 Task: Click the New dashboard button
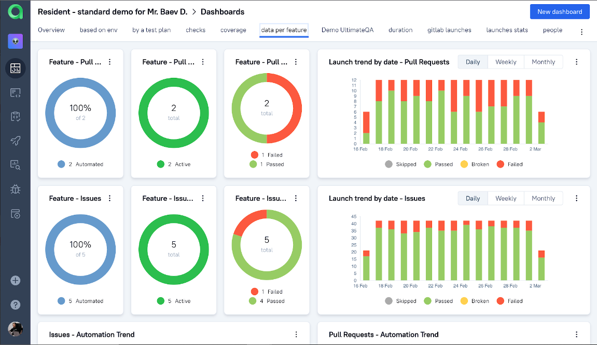(x=560, y=11)
